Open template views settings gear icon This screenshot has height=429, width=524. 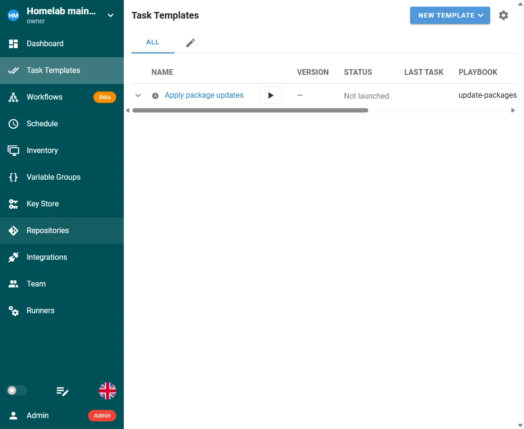504,15
